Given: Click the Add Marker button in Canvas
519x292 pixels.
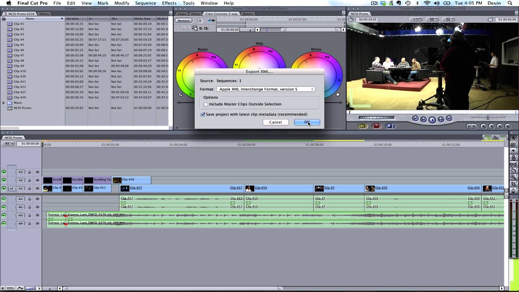Looking at the screenshot, I should pyautogui.click(x=483, y=126).
